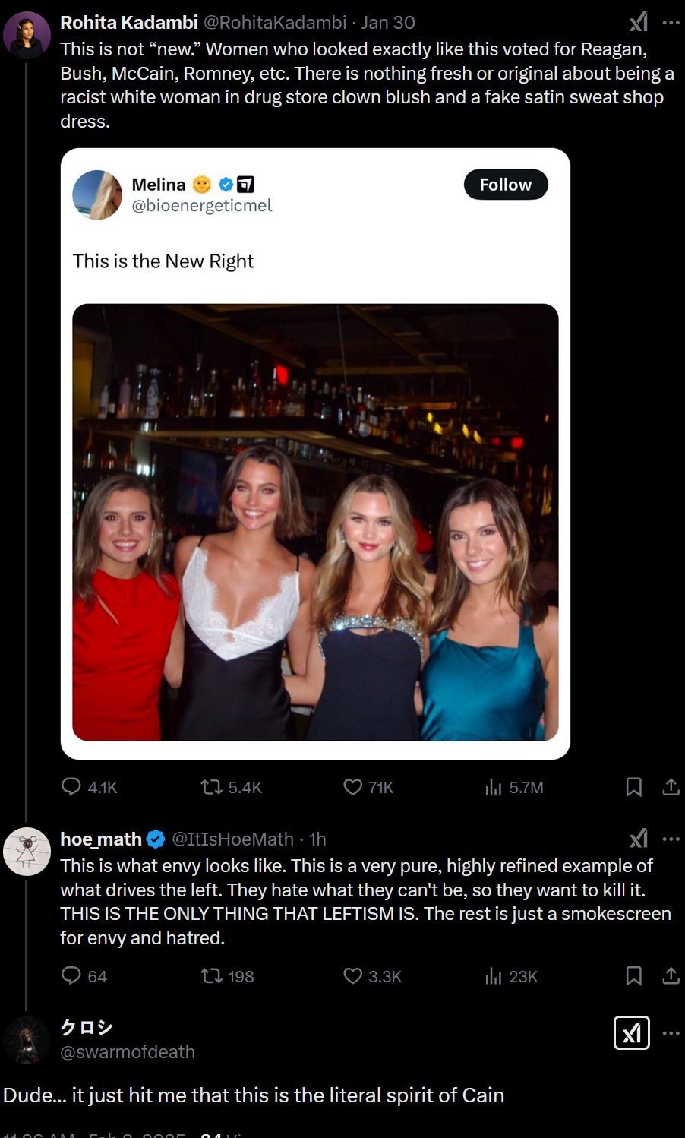Follow Melina from the quoted post
The width and height of the screenshot is (685, 1138).
point(505,185)
